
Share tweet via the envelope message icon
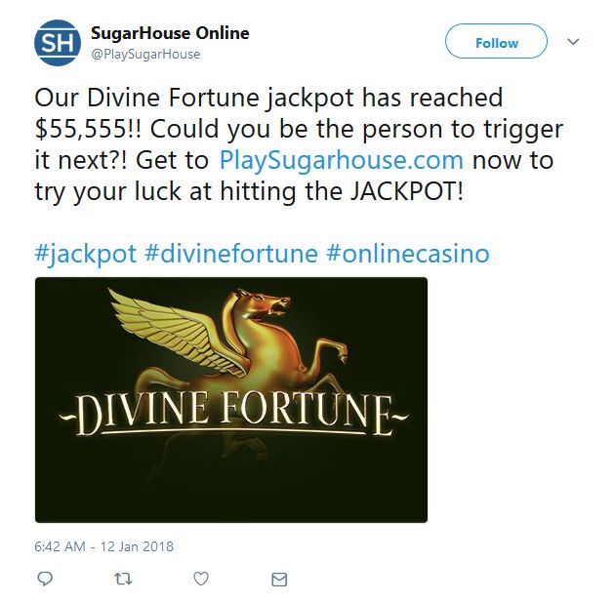pos(279,579)
